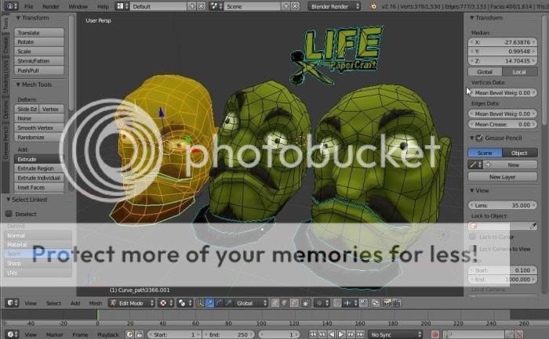Collapse the Select Linked panel
The image size is (549, 339).
click(9, 200)
